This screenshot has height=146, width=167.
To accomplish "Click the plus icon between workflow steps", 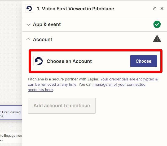I will point(10,126).
